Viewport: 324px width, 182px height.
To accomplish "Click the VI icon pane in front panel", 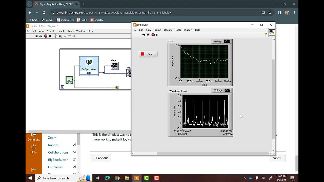I will click(x=272, y=32).
